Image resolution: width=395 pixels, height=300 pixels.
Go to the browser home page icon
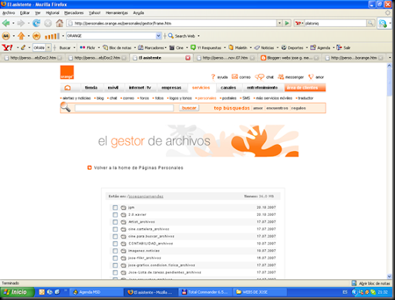click(x=59, y=23)
